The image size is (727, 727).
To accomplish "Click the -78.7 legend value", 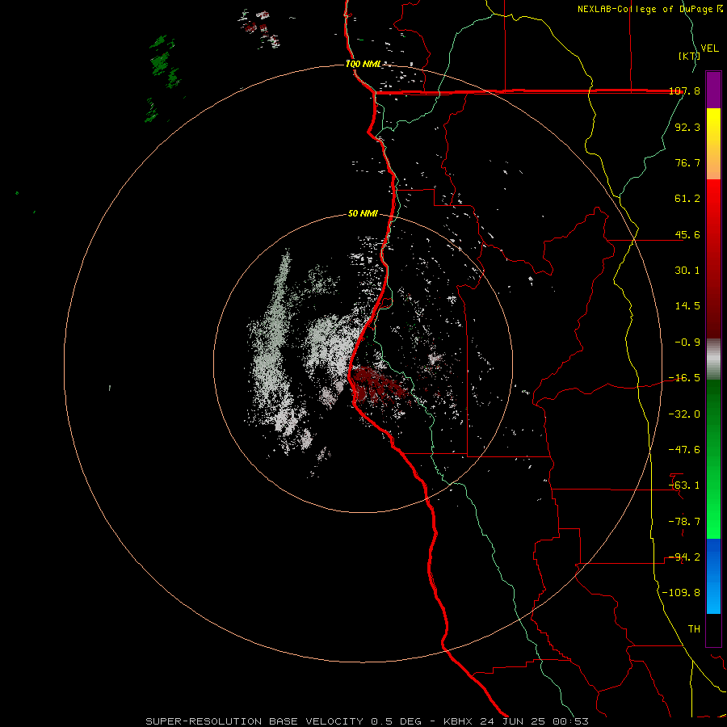I will pos(685,522).
